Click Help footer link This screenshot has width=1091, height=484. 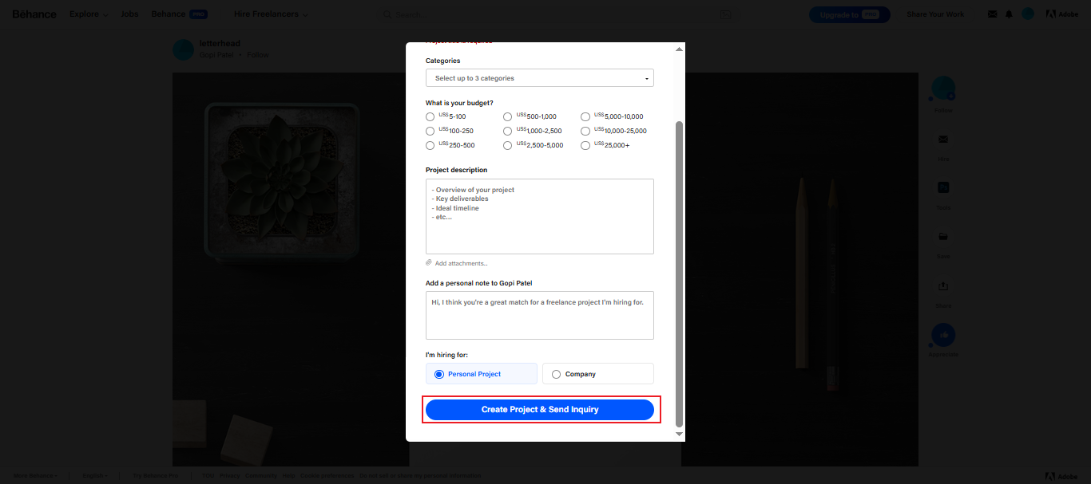click(288, 476)
